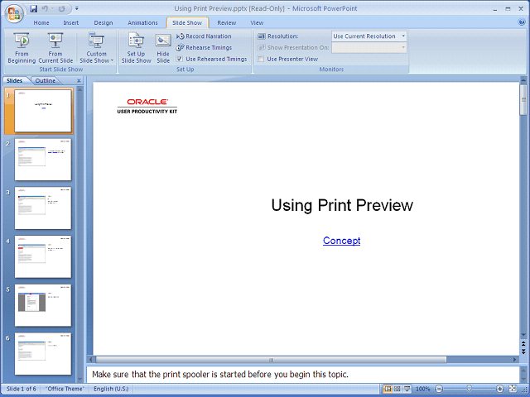Image resolution: width=530 pixels, height=397 pixels.
Task: Click the horizontal scrollbar right arrow
Action: [x=515, y=360]
